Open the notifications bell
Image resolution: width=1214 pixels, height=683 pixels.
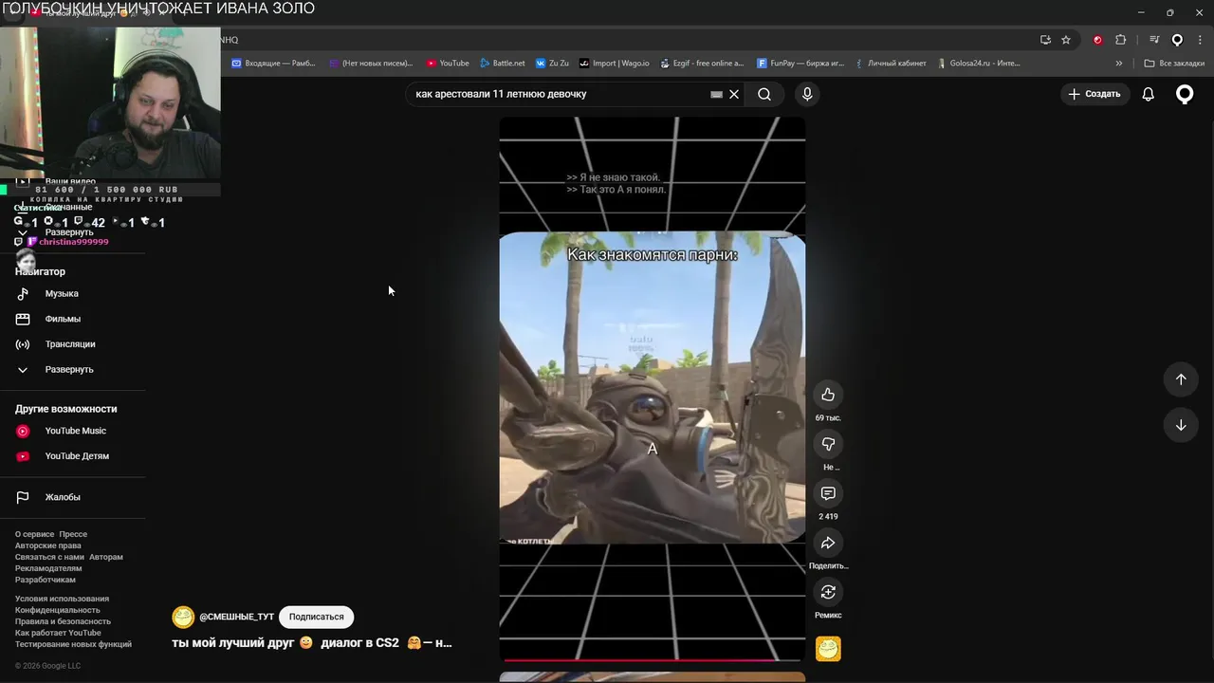pyautogui.click(x=1148, y=94)
